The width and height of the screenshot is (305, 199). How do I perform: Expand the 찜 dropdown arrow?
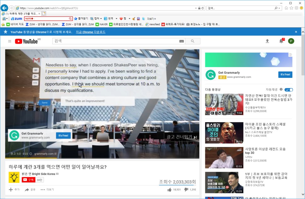pyautogui.click(x=129, y=19)
